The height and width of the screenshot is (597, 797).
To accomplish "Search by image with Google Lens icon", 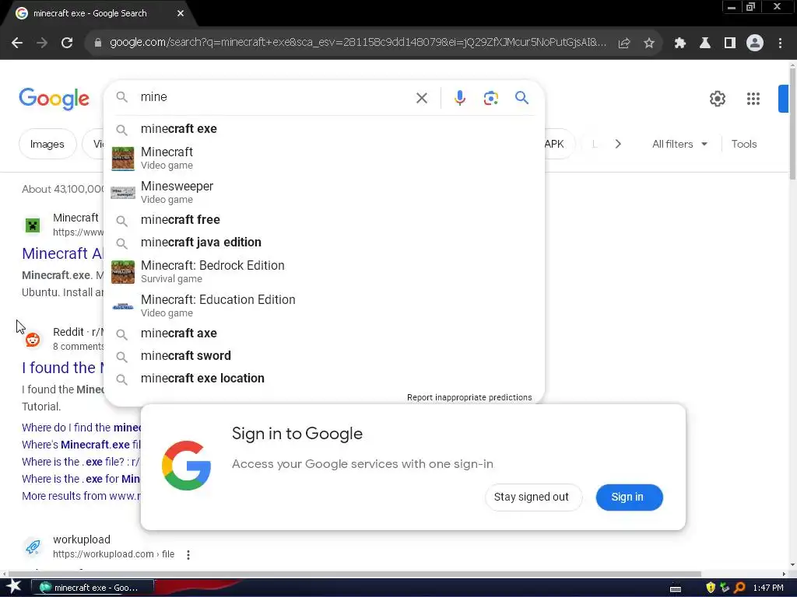I will (490, 98).
